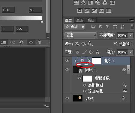Collapse 图层 1 smart filter list
135x113 pixels.
click(128, 69)
